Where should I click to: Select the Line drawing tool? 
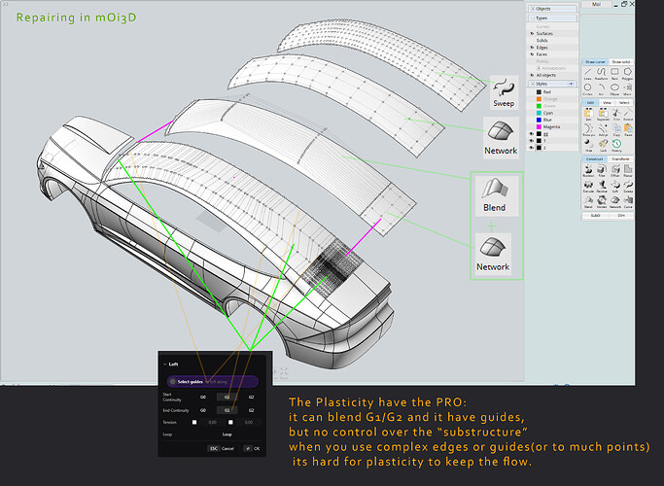pyautogui.click(x=588, y=73)
